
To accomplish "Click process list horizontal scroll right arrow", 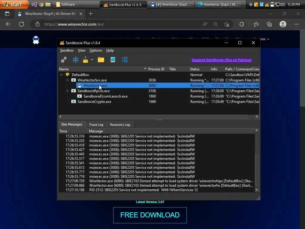I will (x=257, y=117).
